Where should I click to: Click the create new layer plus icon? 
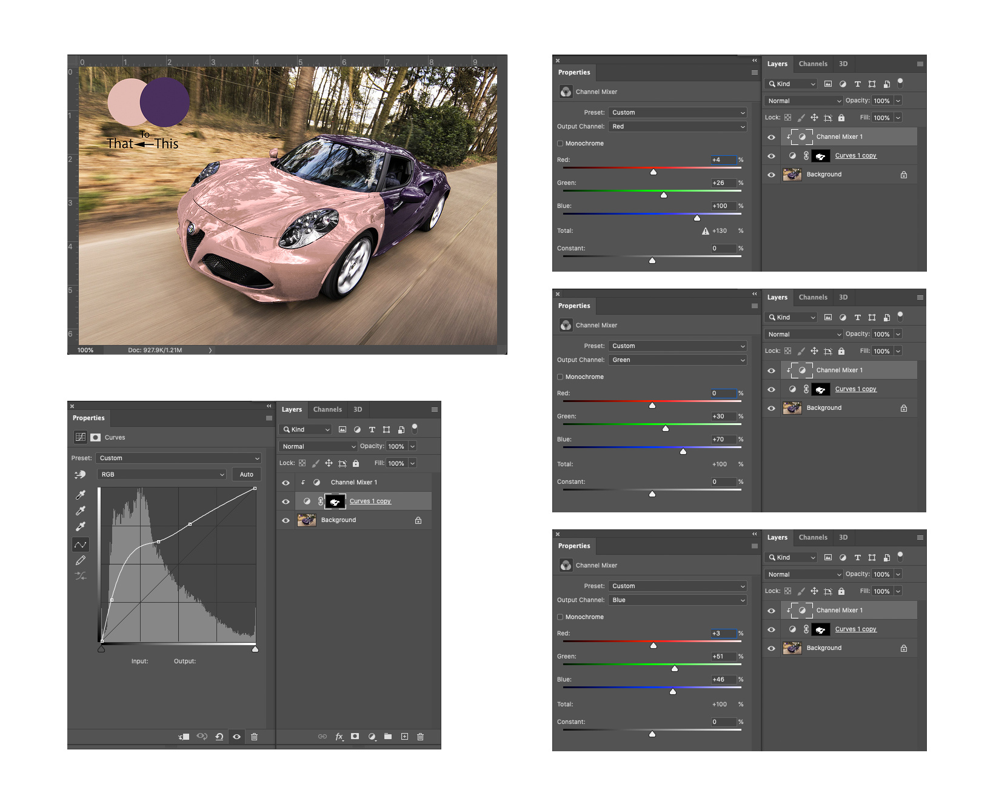click(404, 737)
